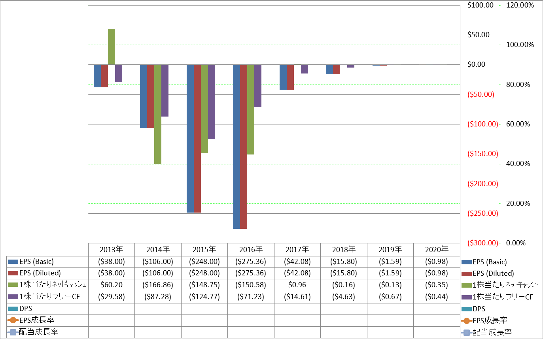Click the 2018 EPS (Diluted) cell ($15.80)

click(x=344, y=273)
